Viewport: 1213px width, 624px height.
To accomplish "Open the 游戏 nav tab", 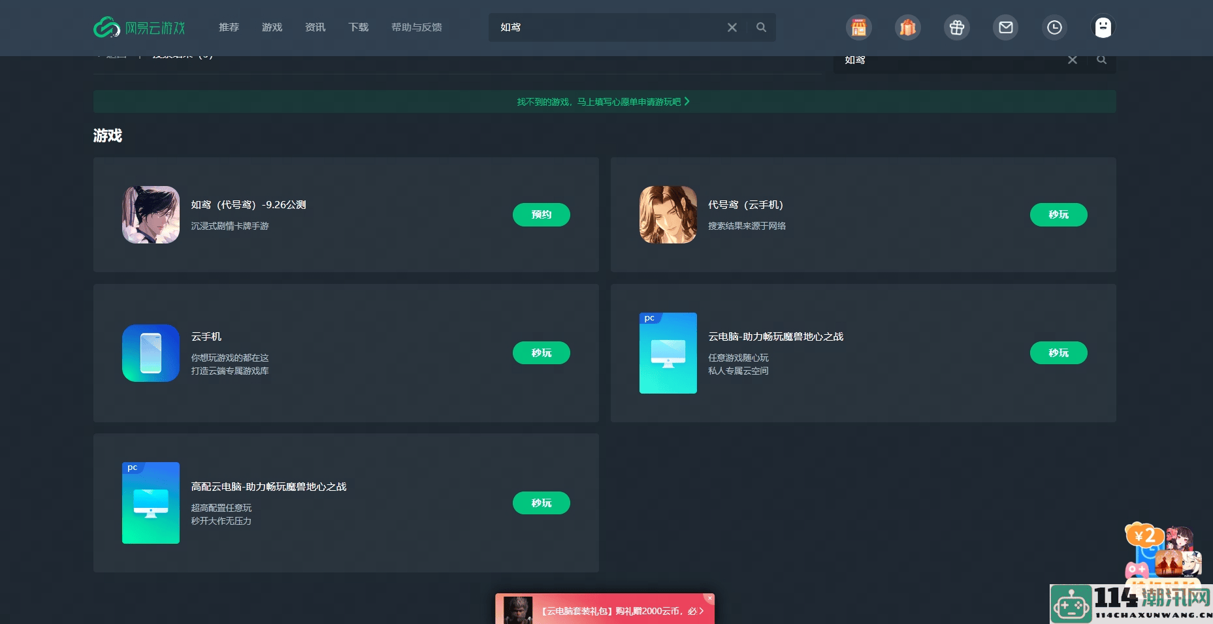I will [272, 27].
